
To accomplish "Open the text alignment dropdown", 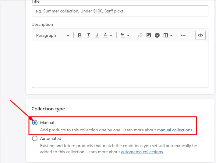I will coord(125,35).
